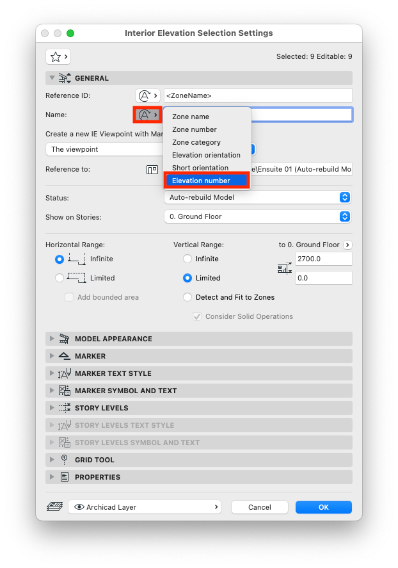The width and height of the screenshot is (398, 568).
Task: Open the Archicad Layer selector
Action: coord(145,507)
